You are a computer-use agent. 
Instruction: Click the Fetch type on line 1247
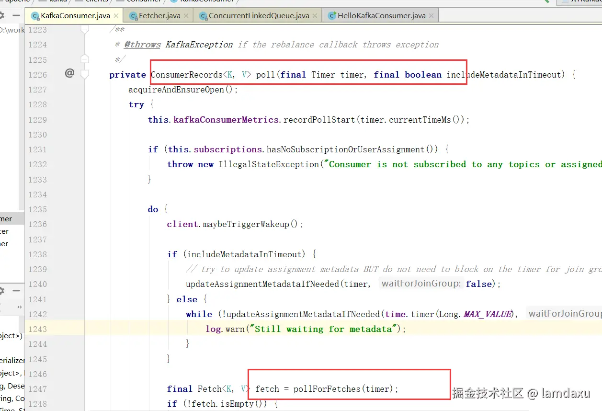(x=209, y=389)
